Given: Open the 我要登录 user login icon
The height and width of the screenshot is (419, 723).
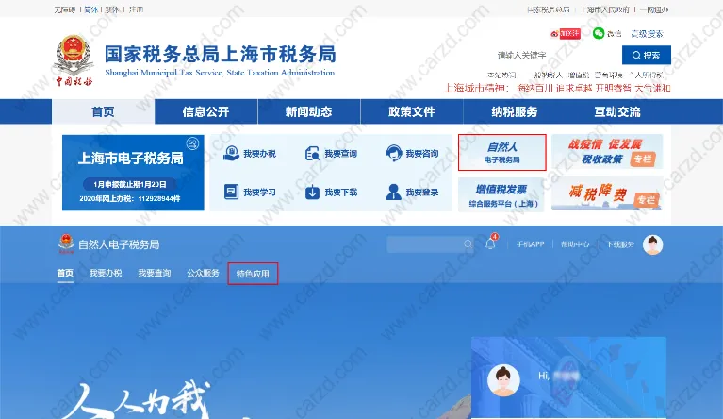Looking at the screenshot, I should point(393,192).
